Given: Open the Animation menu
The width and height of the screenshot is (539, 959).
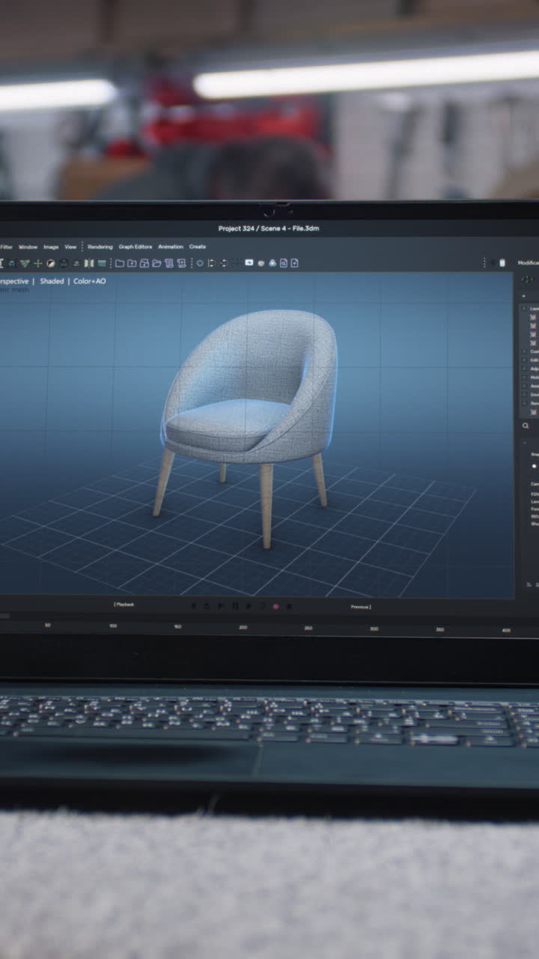Looking at the screenshot, I should click(171, 246).
